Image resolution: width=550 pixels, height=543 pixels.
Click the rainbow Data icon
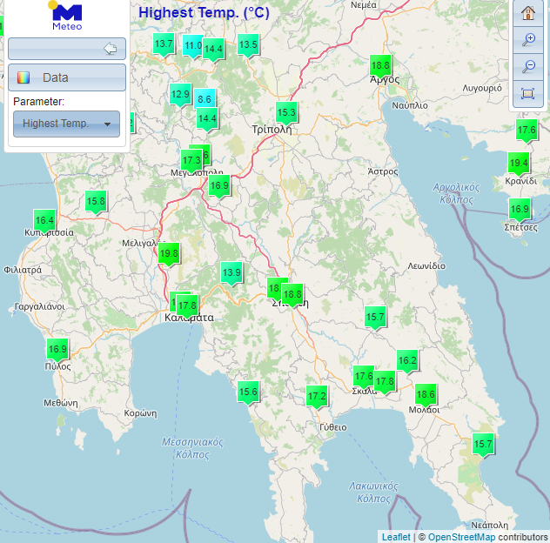point(23,77)
